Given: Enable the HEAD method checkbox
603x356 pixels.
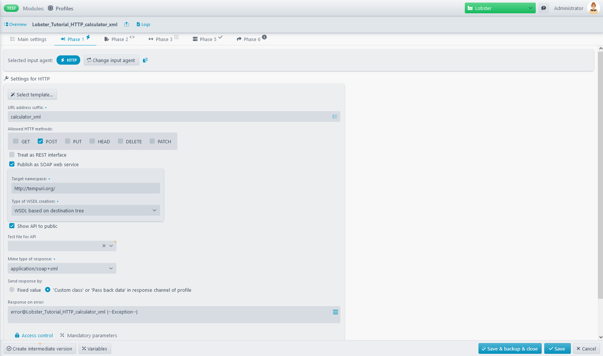Looking at the screenshot, I should click(x=92, y=141).
